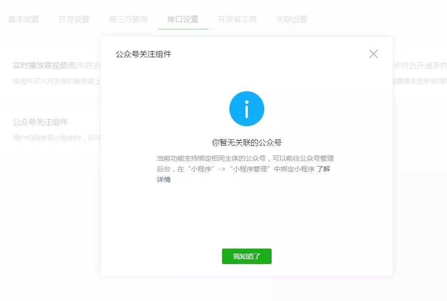Go to the 开发者工具 tab
Image resolution: width=447 pixels, height=301 pixels.
tap(237, 19)
